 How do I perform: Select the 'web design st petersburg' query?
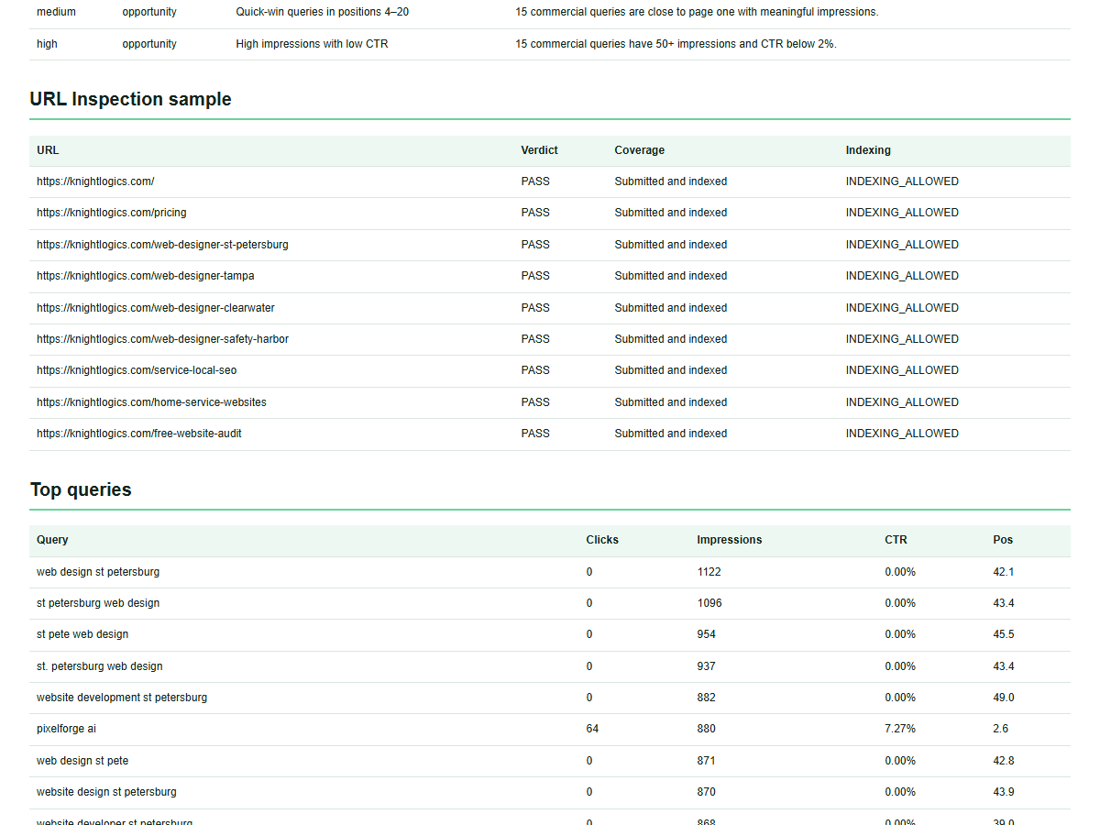click(x=98, y=572)
